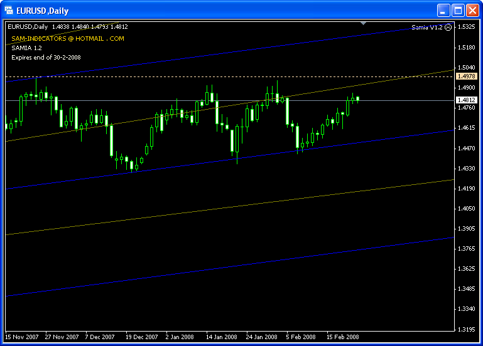Click the 1.4900 price scale value
483x346 pixels.
[x=467, y=88]
